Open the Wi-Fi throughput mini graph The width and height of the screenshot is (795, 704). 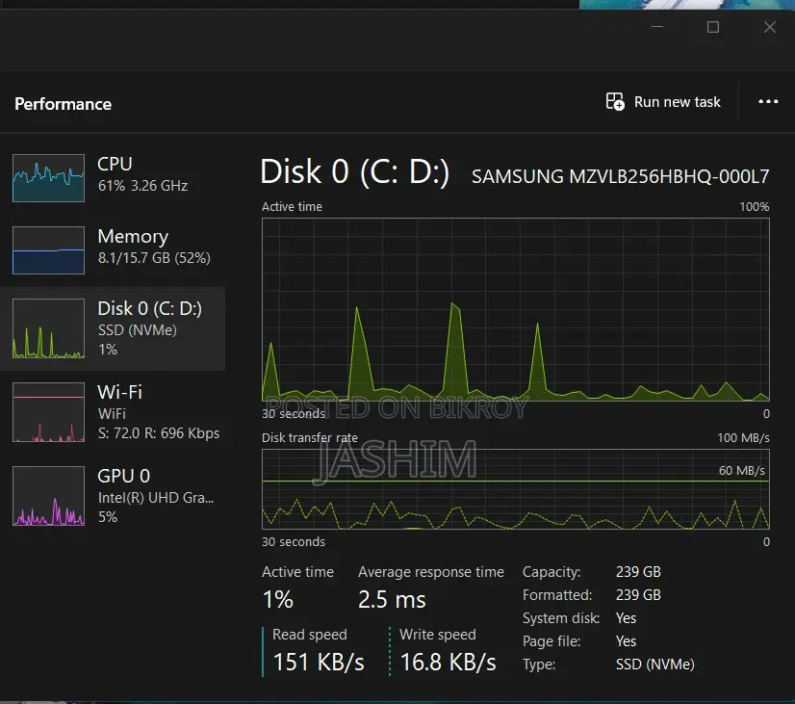49,412
